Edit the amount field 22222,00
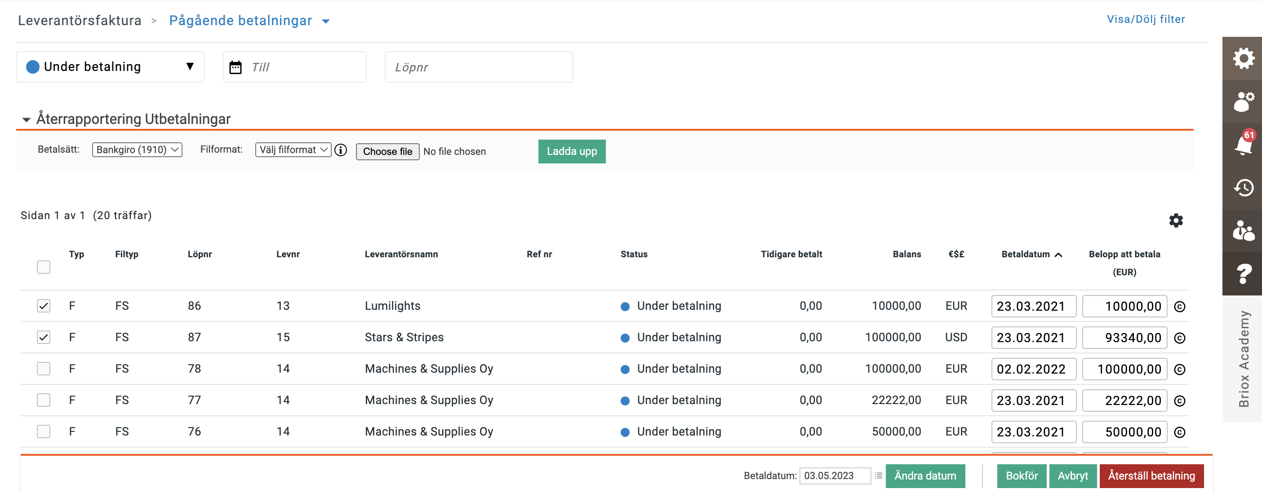1262x493 pixels. (1124, 400)
